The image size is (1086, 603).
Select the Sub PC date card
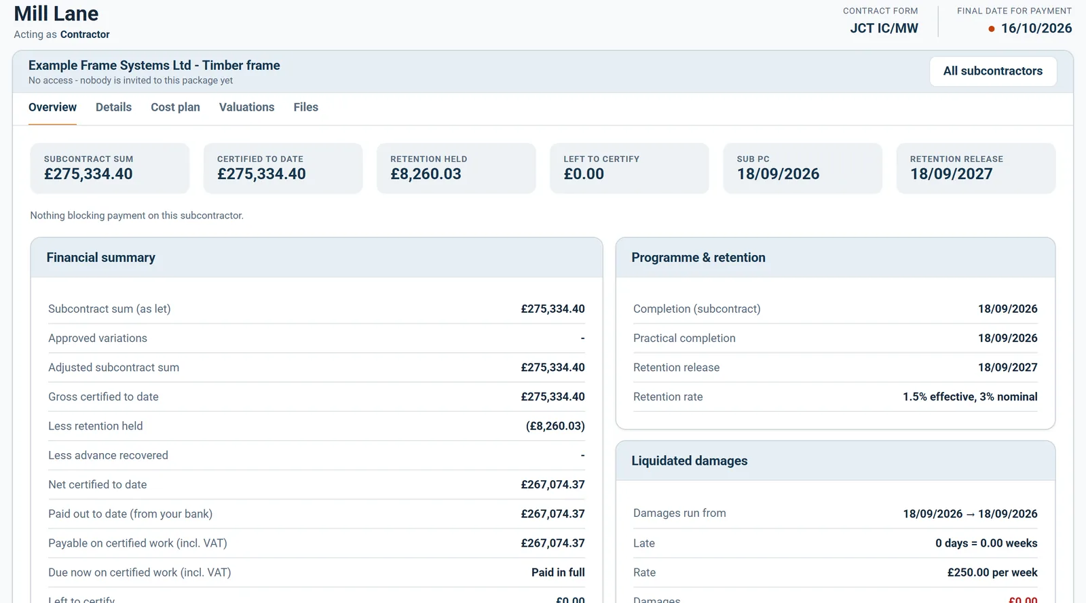point(803,168)
